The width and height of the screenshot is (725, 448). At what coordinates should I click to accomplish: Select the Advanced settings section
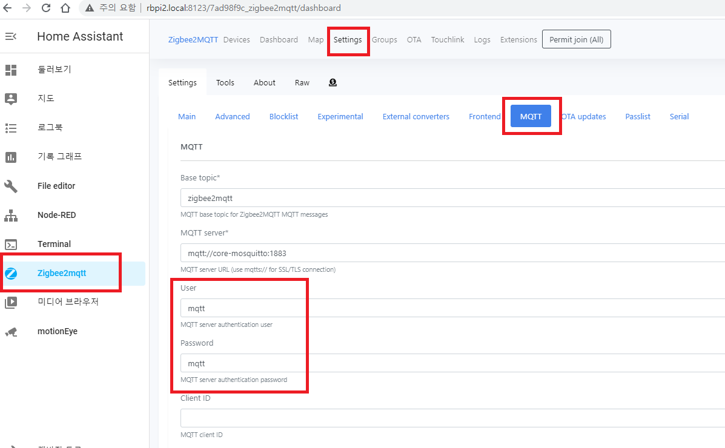[232, 116]
